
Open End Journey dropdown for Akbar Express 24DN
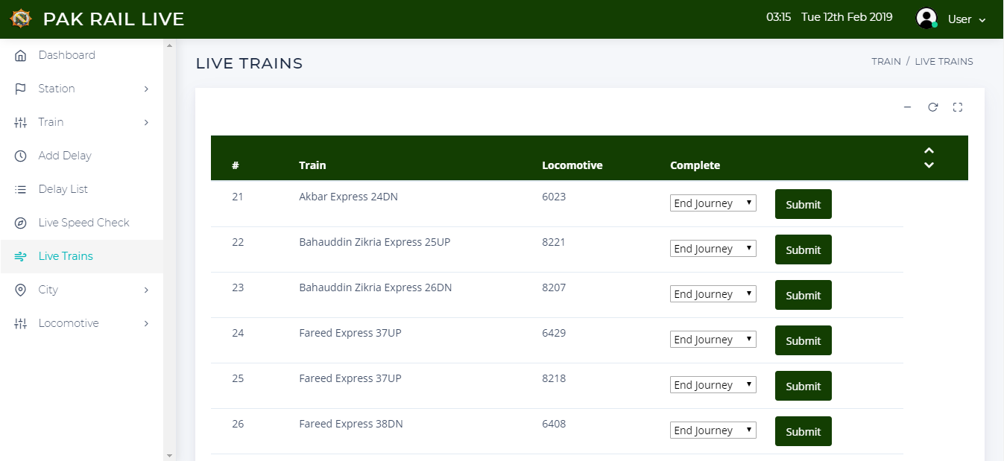713,203
